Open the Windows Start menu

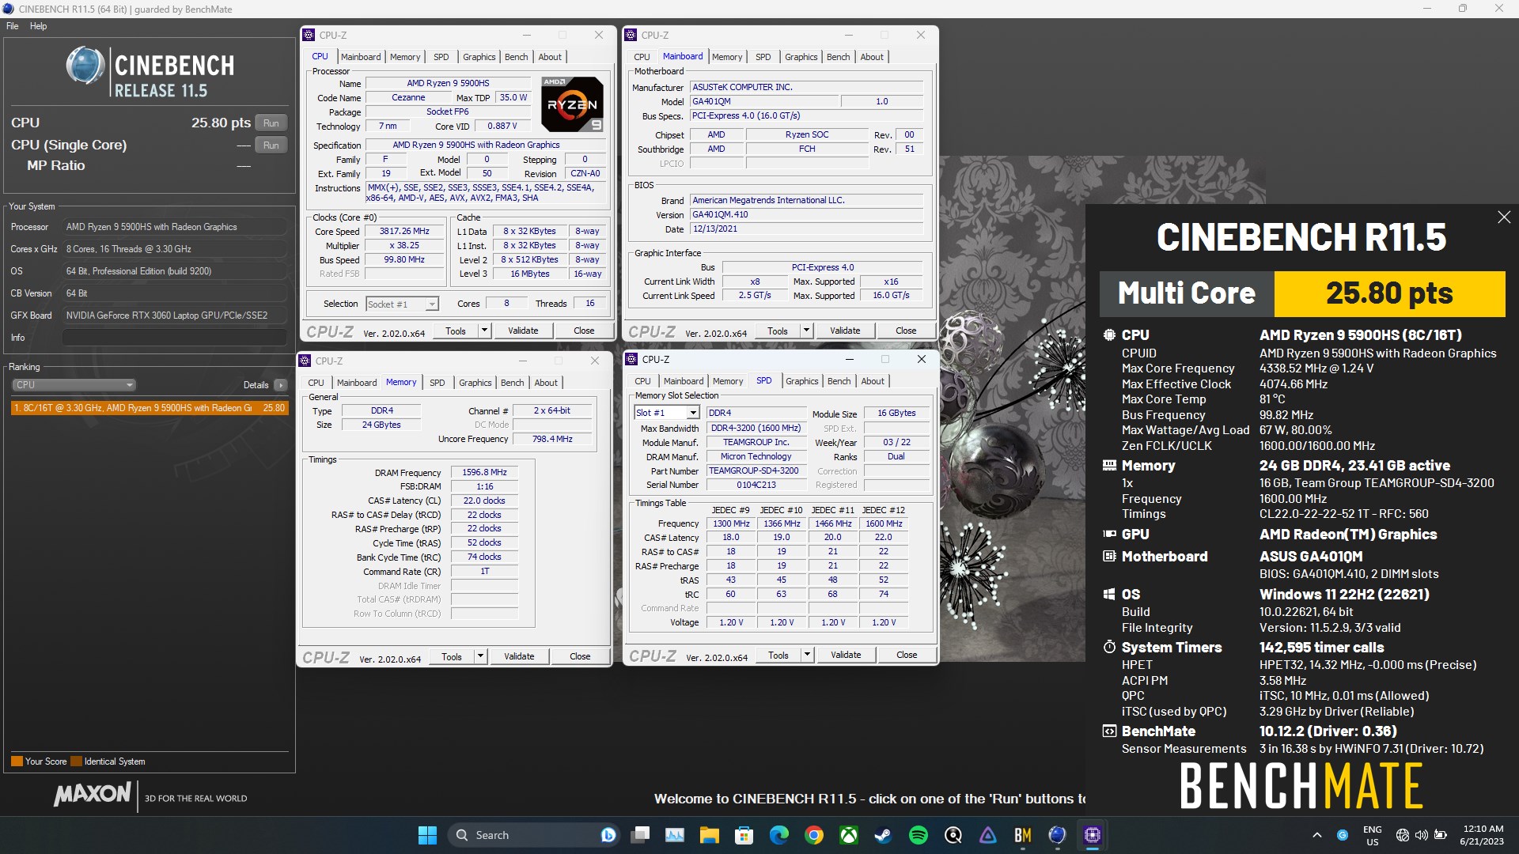427,835
